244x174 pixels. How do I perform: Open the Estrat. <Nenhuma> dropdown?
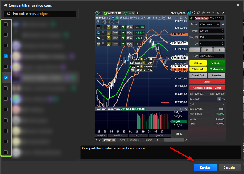point(210,25)
